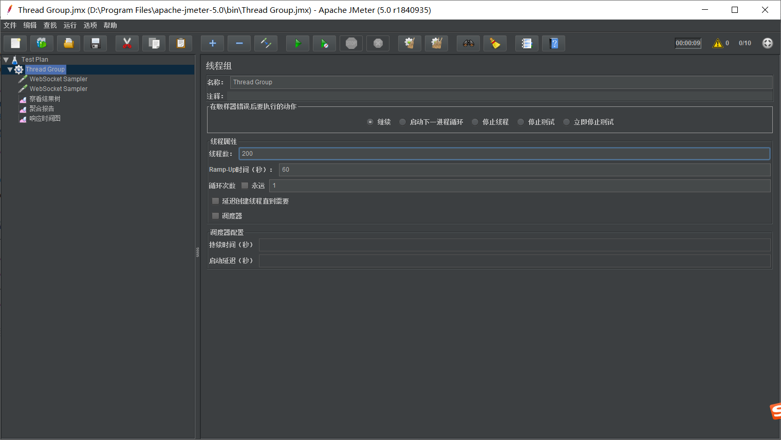Image resolution: width=781 pixels, height=440 pixels.
Task: Enable the 调度器 checkbox
Action: tap(215, 216)
